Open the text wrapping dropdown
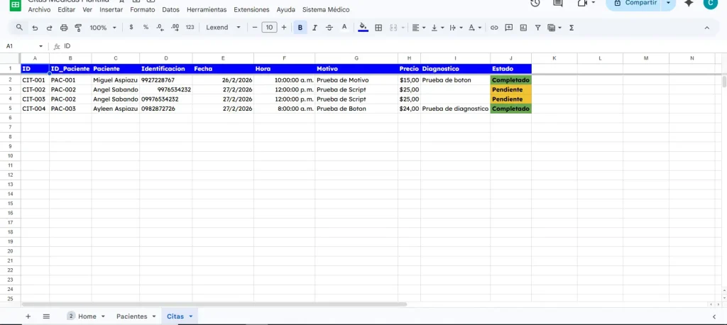Image resolution: width=727 pixels, height=325 pixels. 457,28
